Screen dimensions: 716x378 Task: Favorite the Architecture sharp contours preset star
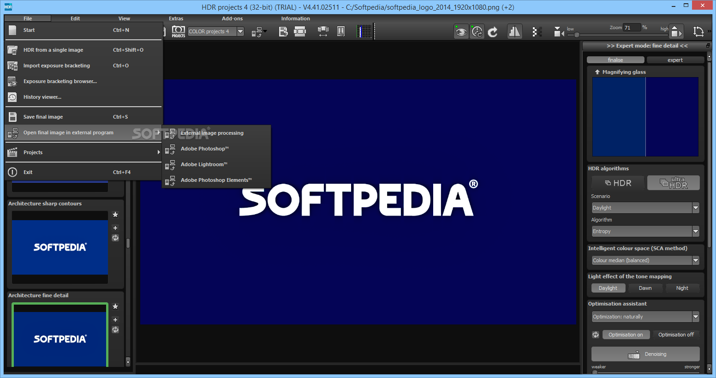tap(115, 215)
